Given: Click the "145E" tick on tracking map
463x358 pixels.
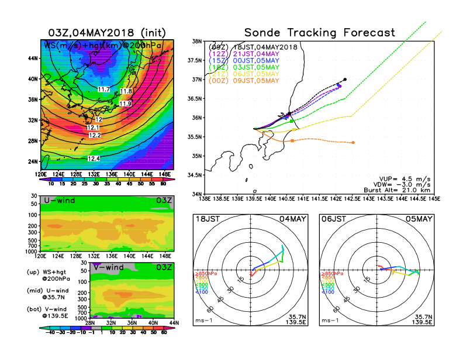Looking at the screenshot, I should (434, 199).
